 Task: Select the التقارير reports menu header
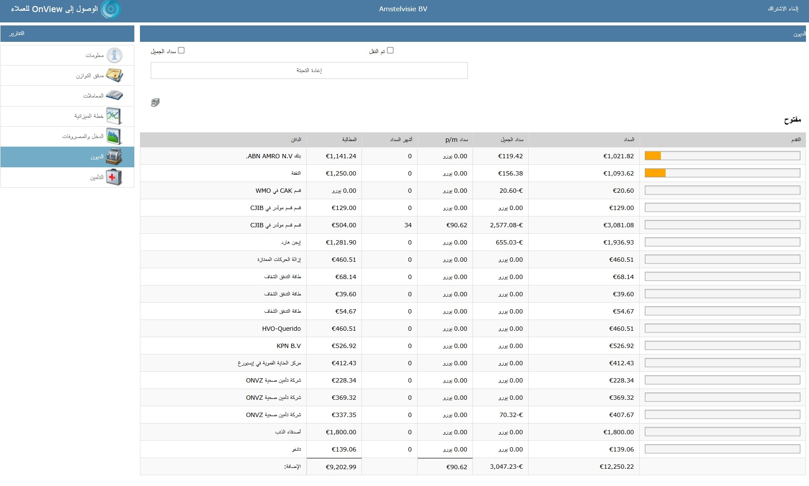[17, 34]
